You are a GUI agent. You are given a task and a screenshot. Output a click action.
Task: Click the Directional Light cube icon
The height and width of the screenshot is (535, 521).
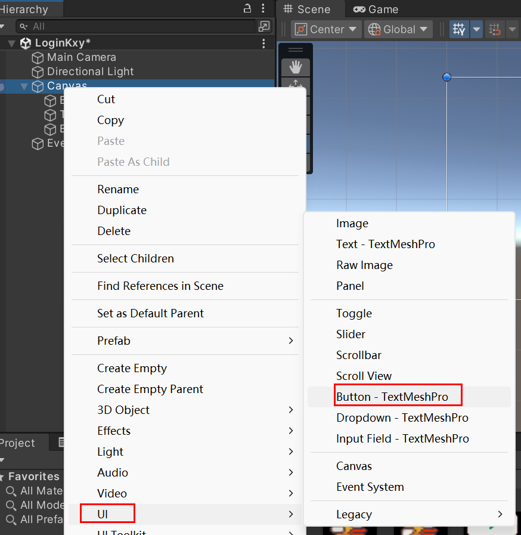[x=38, y=72]
